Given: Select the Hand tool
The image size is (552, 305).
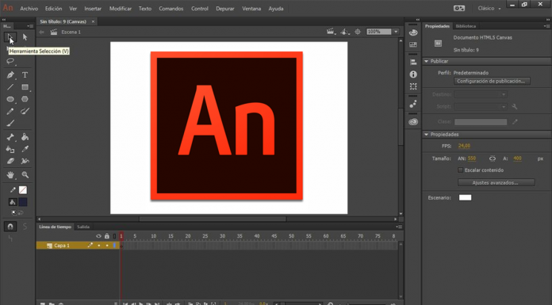Looking at the screenshot, I should pos(10,174).
